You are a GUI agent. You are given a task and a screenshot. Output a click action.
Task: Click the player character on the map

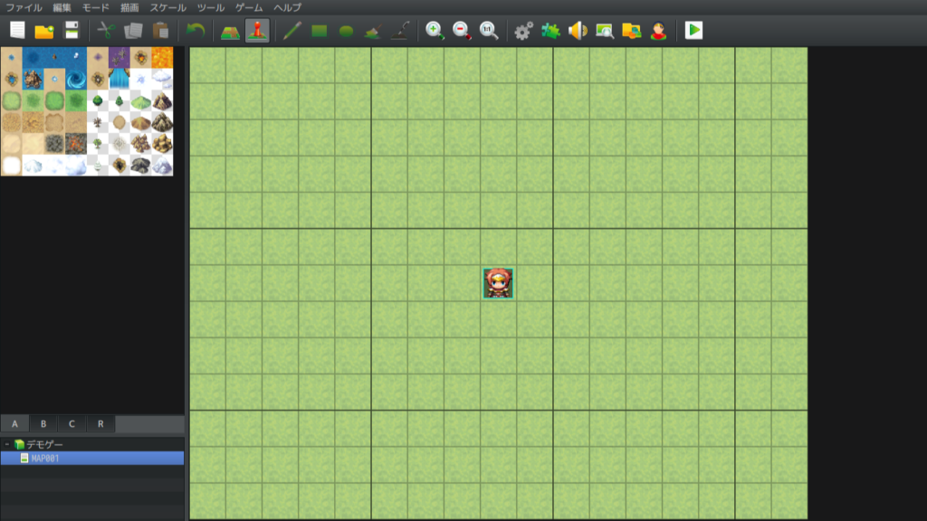[498, 283]
